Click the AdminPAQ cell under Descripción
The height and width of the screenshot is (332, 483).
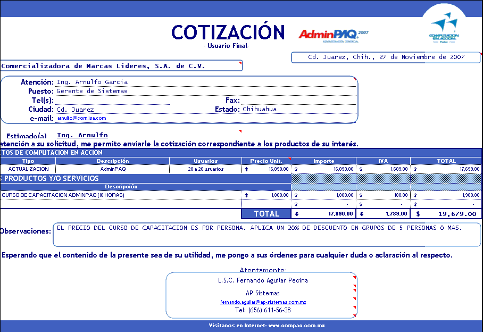pos(113,169)
